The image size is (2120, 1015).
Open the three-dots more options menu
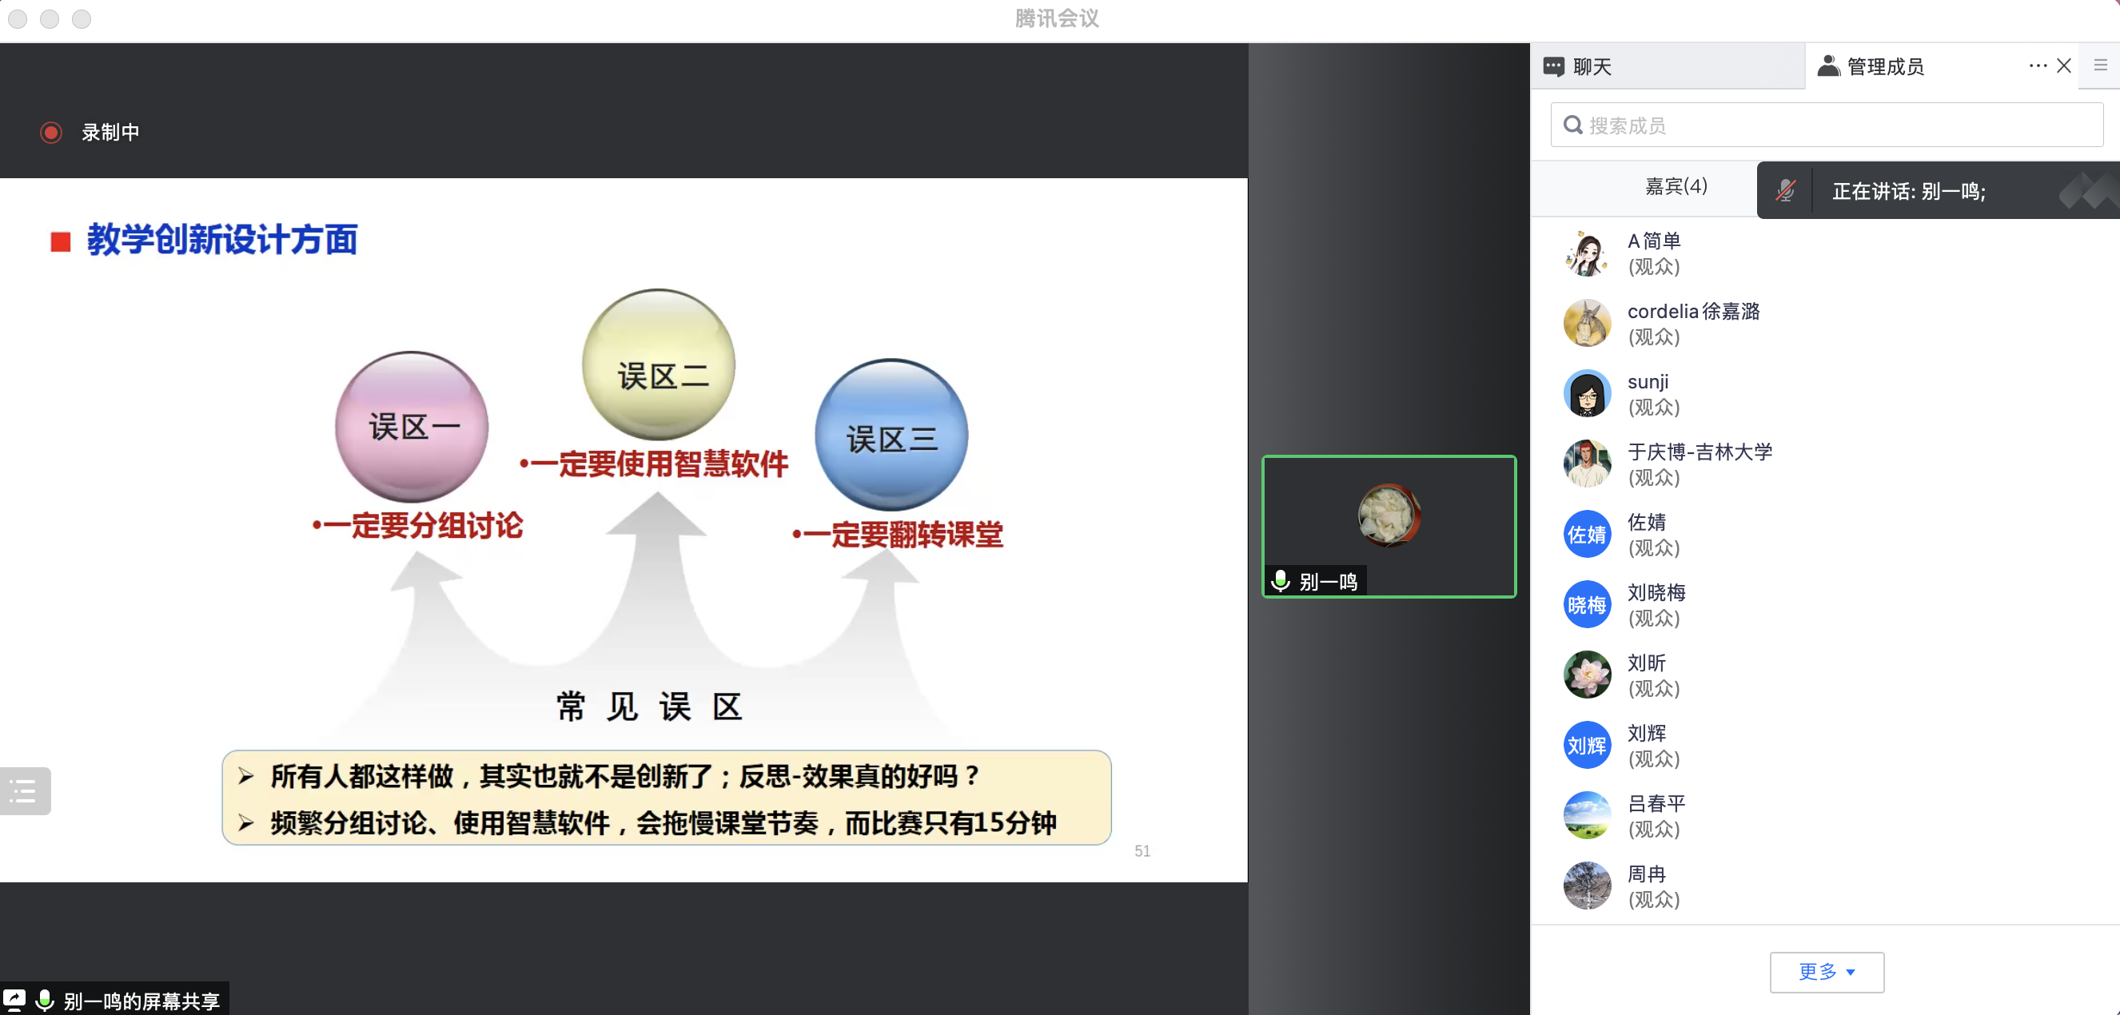pyautogui.click(x=2038, y=66)
